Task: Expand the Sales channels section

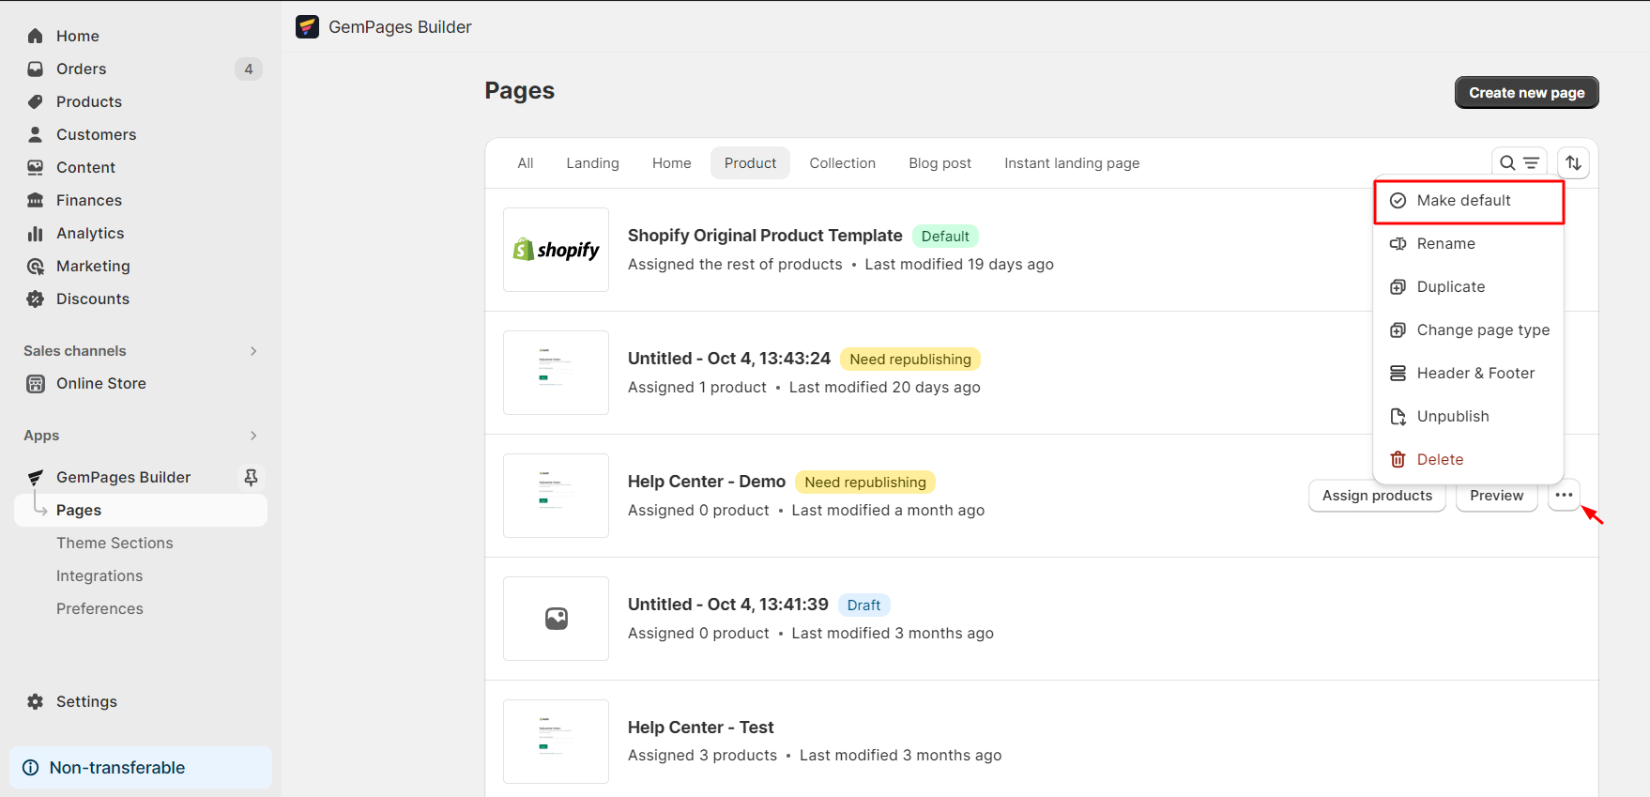Action: (x=253, y=351)
